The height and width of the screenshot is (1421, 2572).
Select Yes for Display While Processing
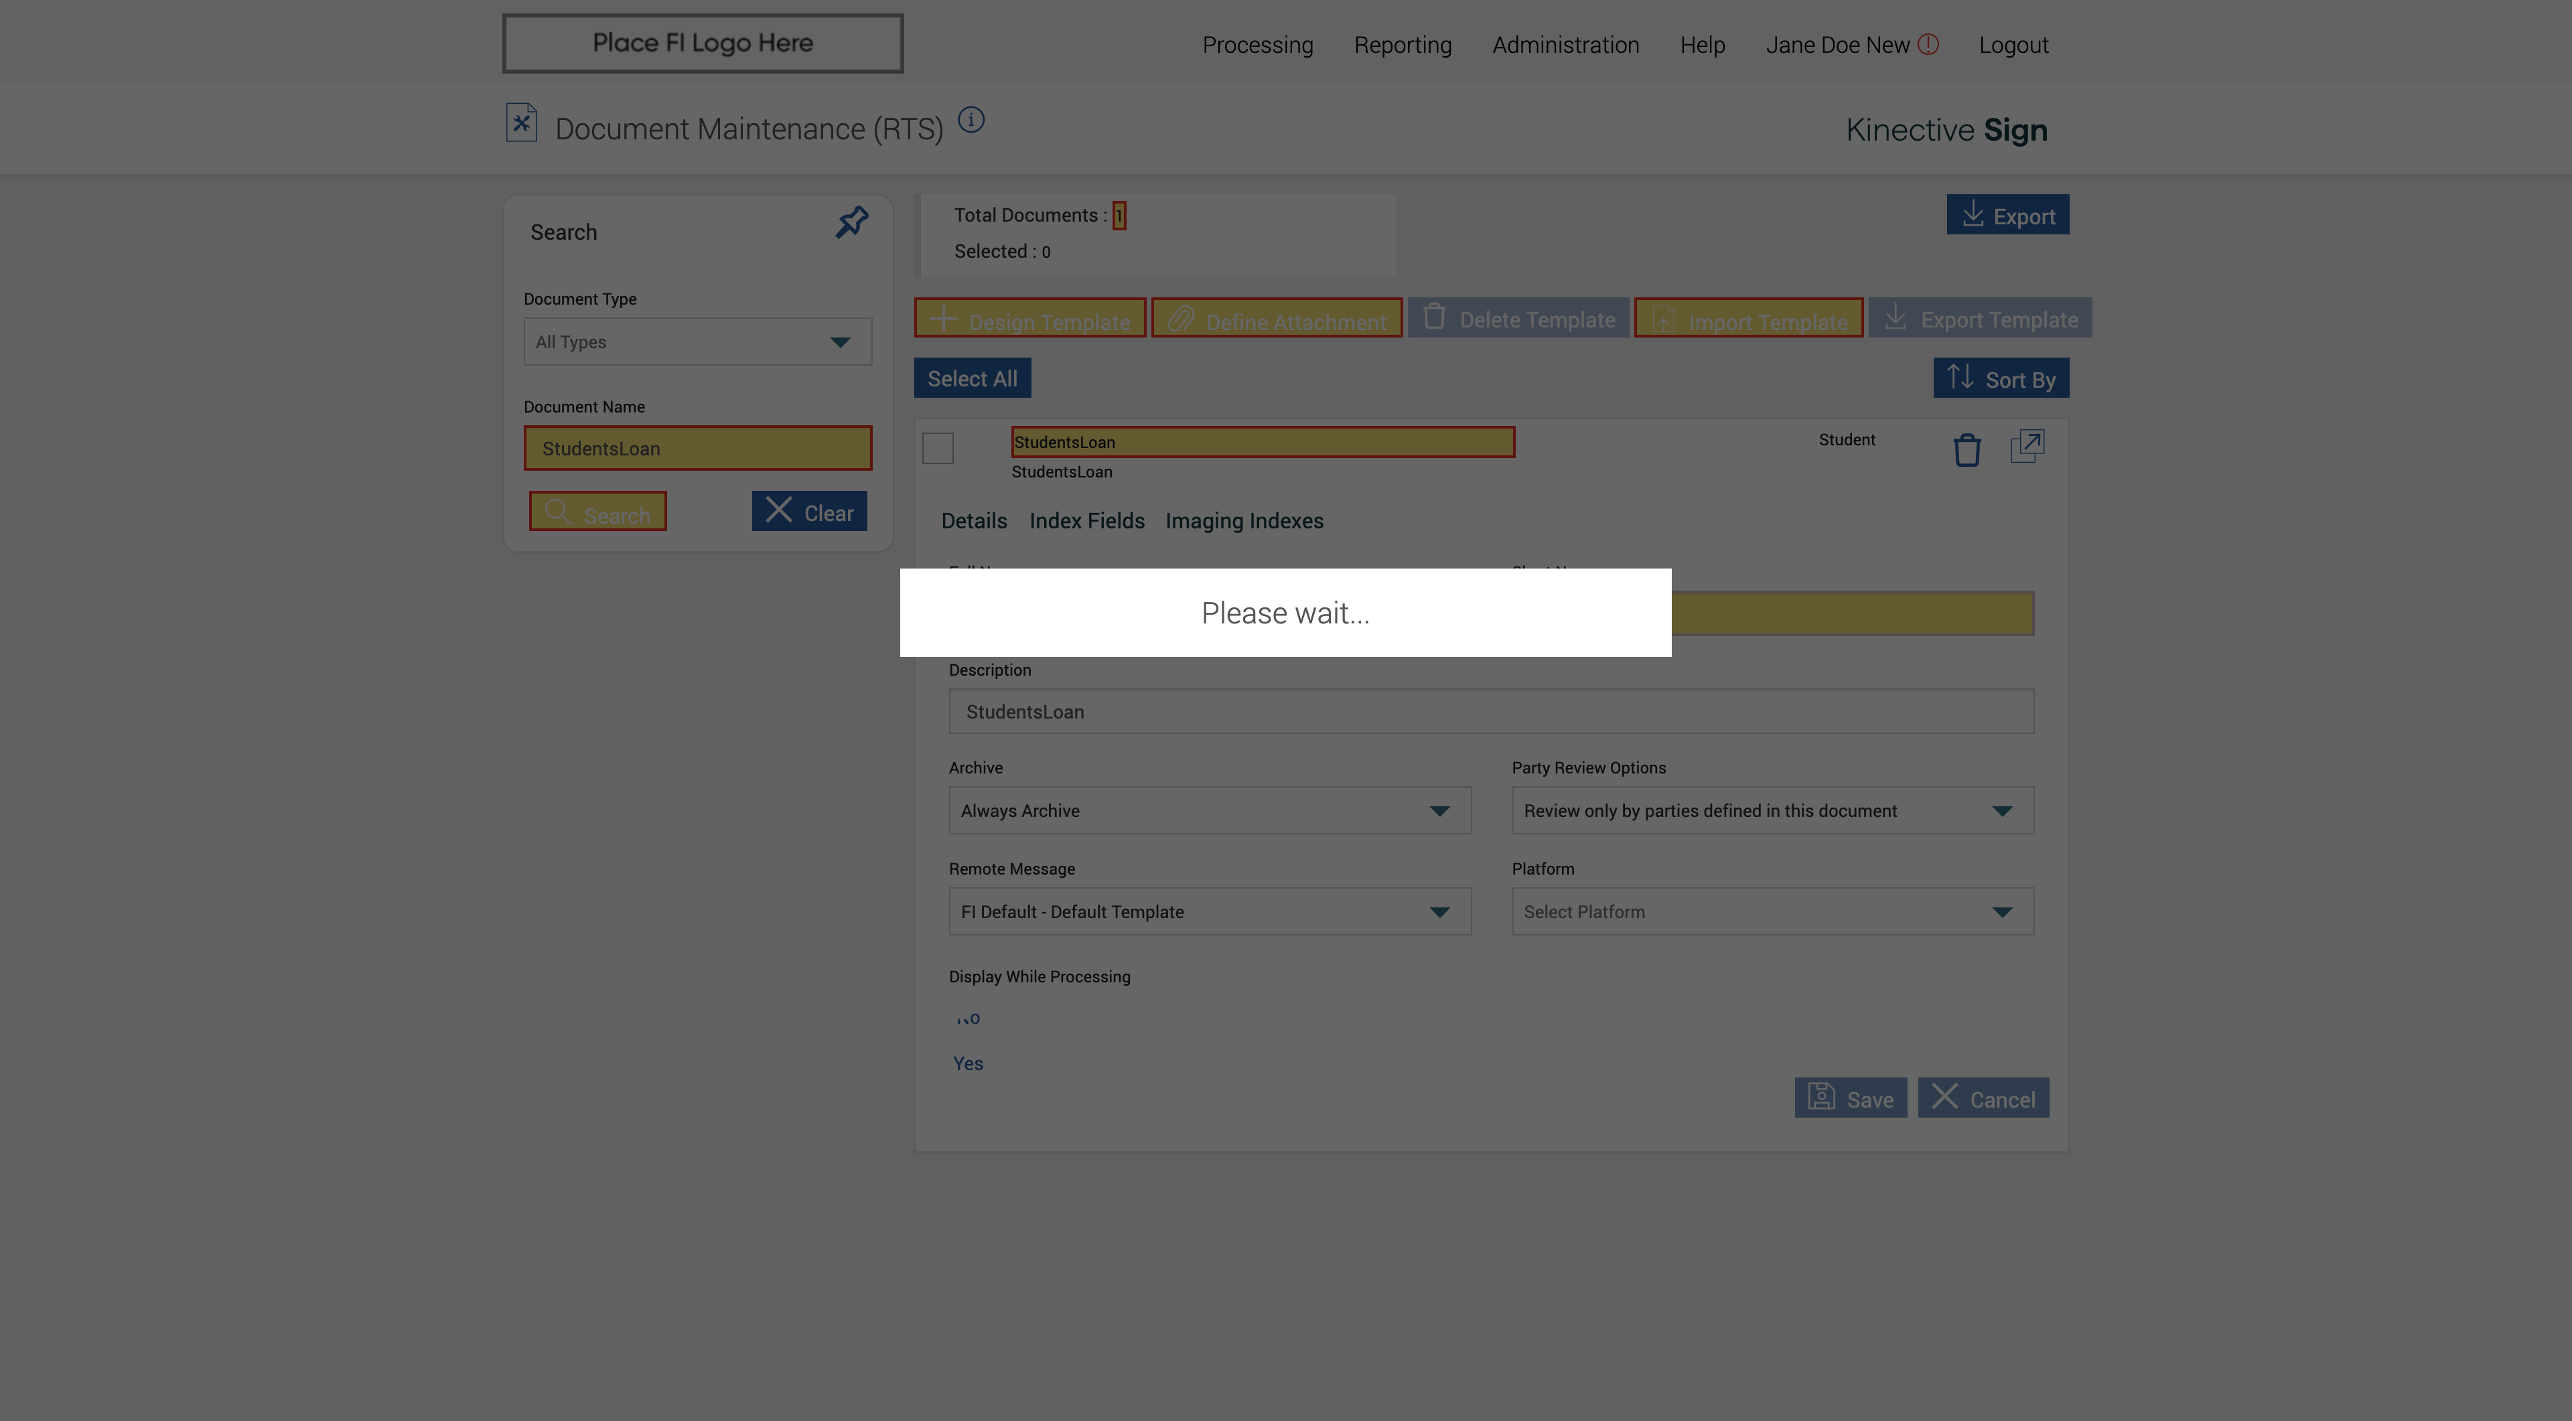pos(967,1064)
